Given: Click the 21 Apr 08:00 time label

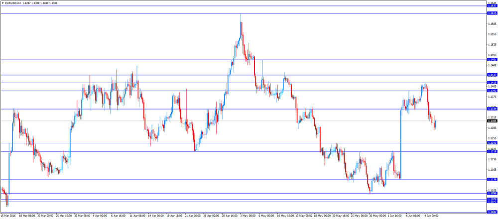Looking at the screenshot, I should (x=193, y=216).
